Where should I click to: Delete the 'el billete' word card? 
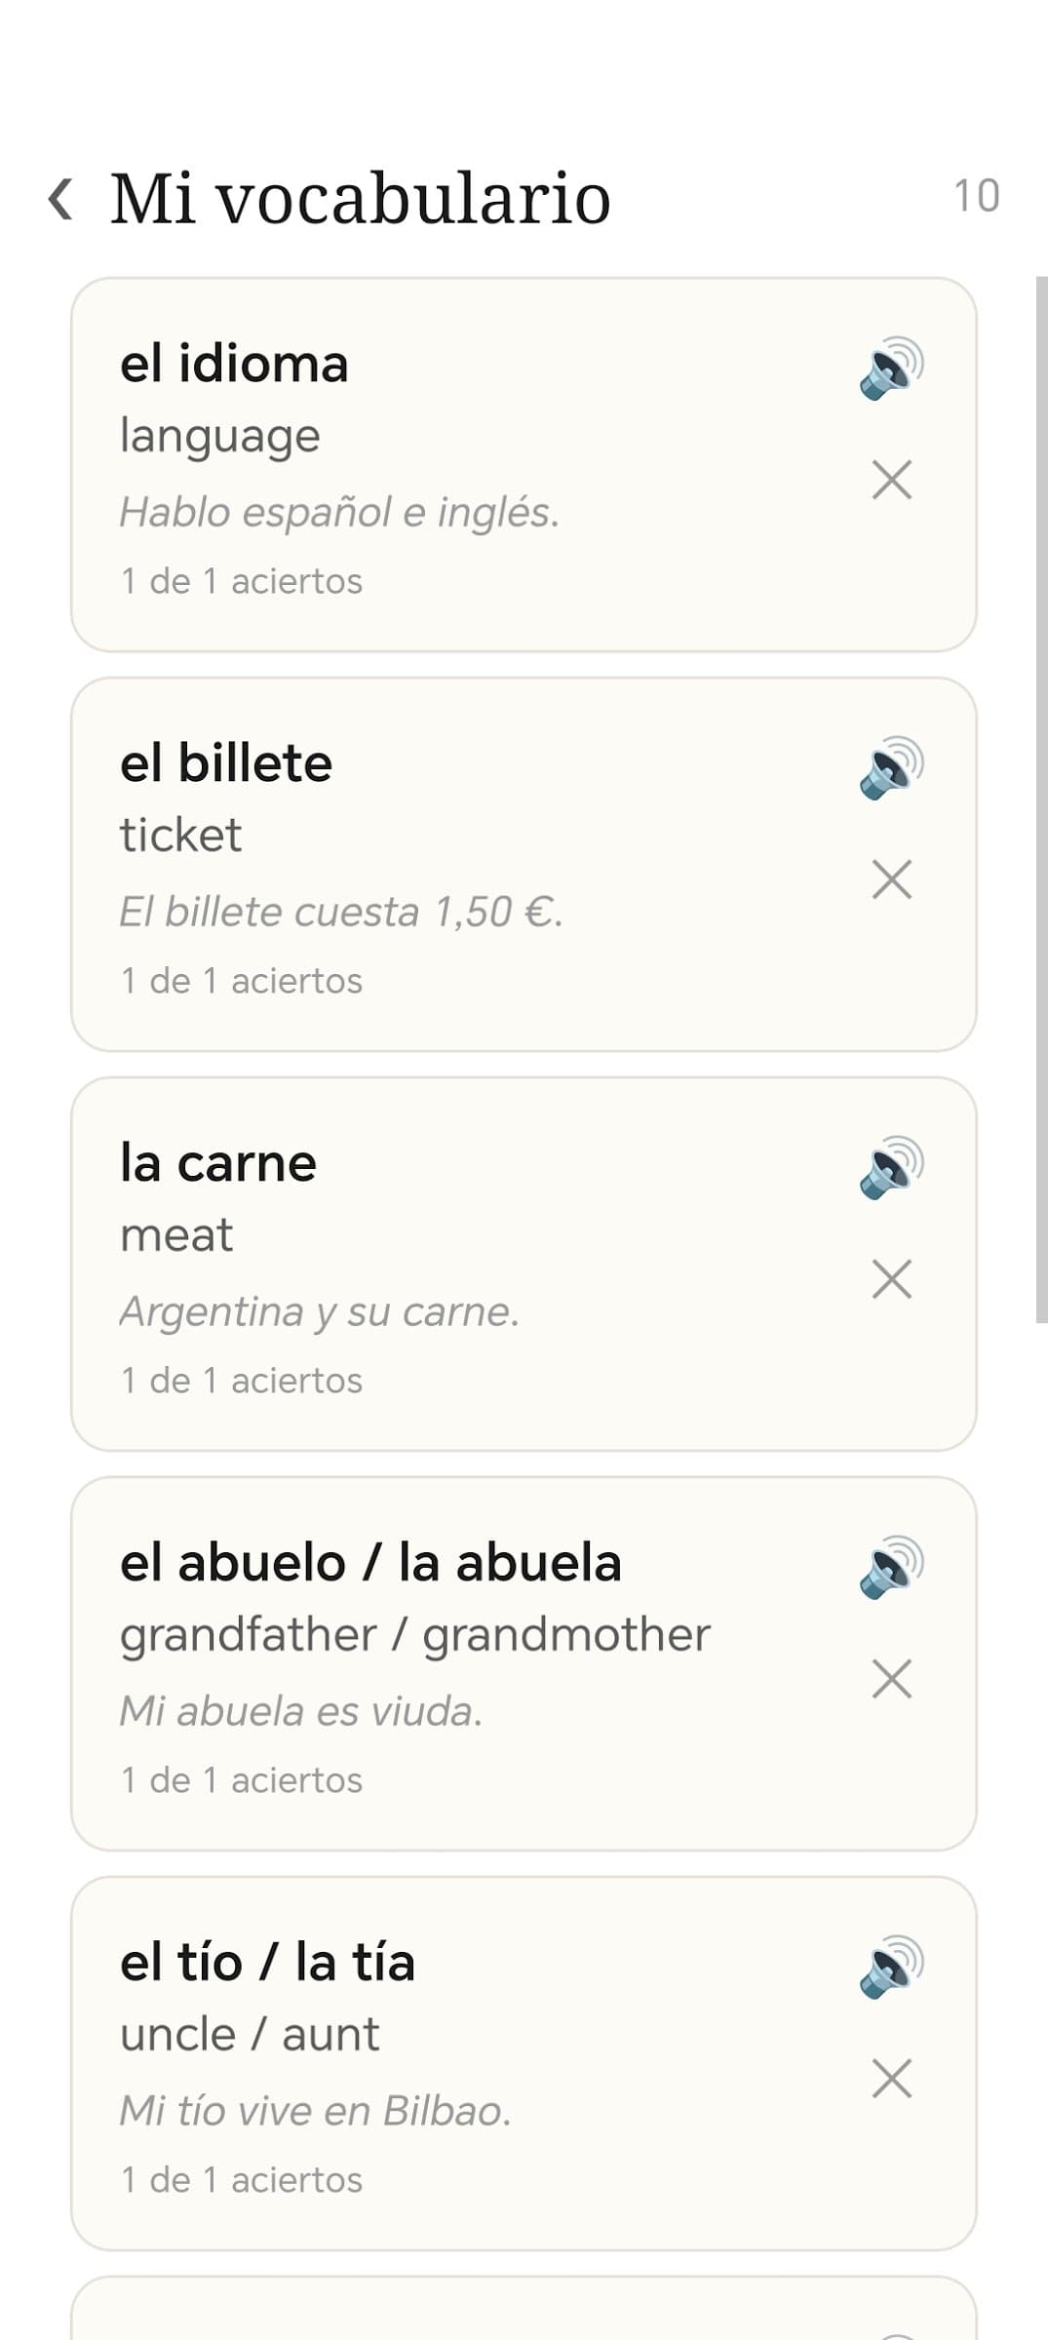pos(892,879)
